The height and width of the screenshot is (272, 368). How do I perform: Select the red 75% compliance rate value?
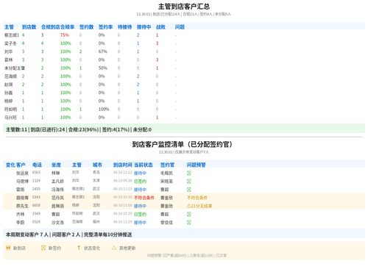click(65, 35)
